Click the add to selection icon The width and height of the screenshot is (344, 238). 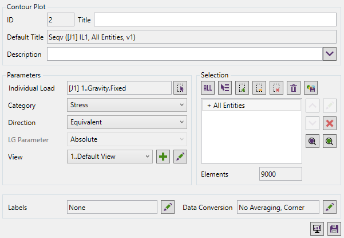click(x=242, y=88)
